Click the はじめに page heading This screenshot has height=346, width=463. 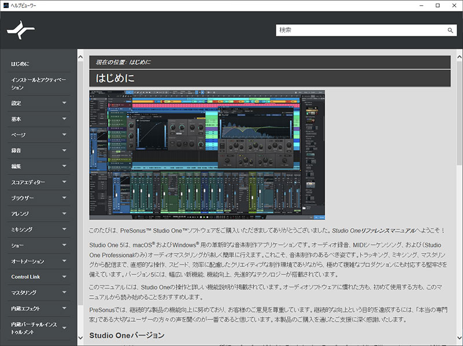115,78
